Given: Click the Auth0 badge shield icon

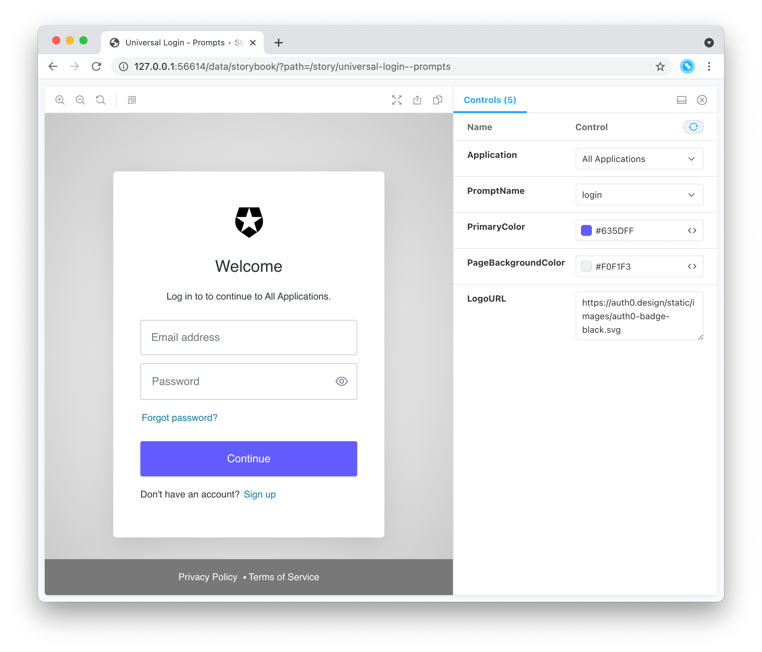Looking at the screenshot, I should [x=248, y=222].
